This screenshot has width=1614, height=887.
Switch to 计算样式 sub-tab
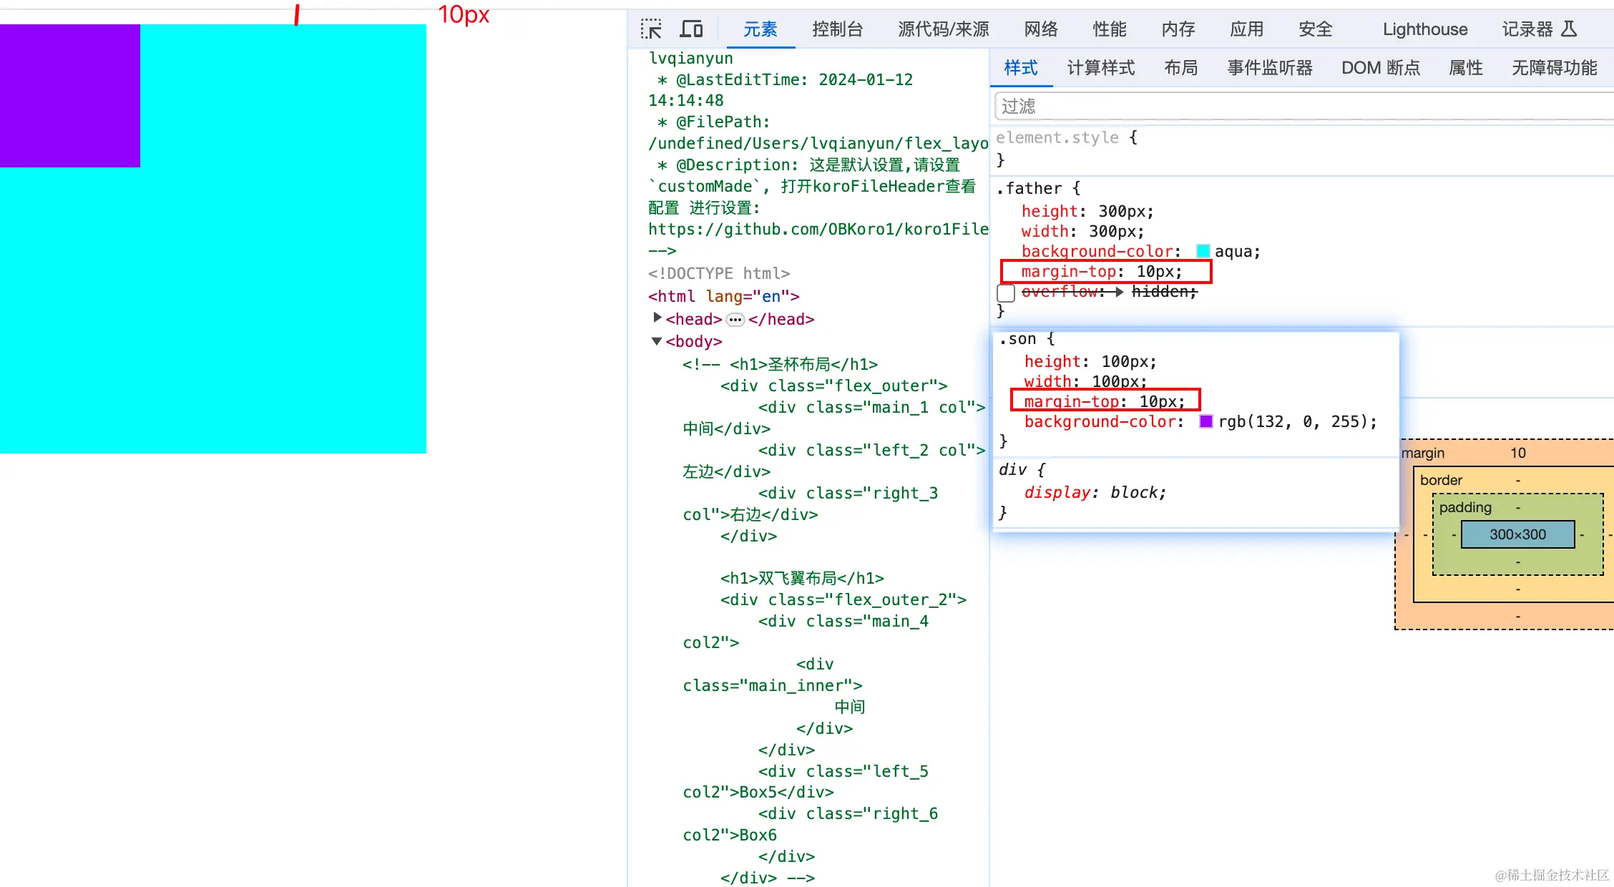1100,68
